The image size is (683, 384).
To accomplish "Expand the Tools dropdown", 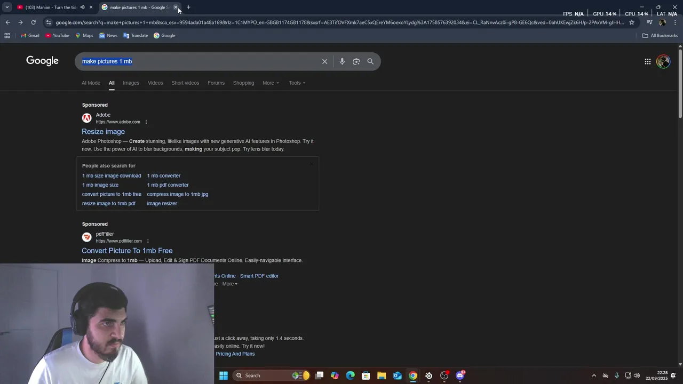I will point(297,83).
